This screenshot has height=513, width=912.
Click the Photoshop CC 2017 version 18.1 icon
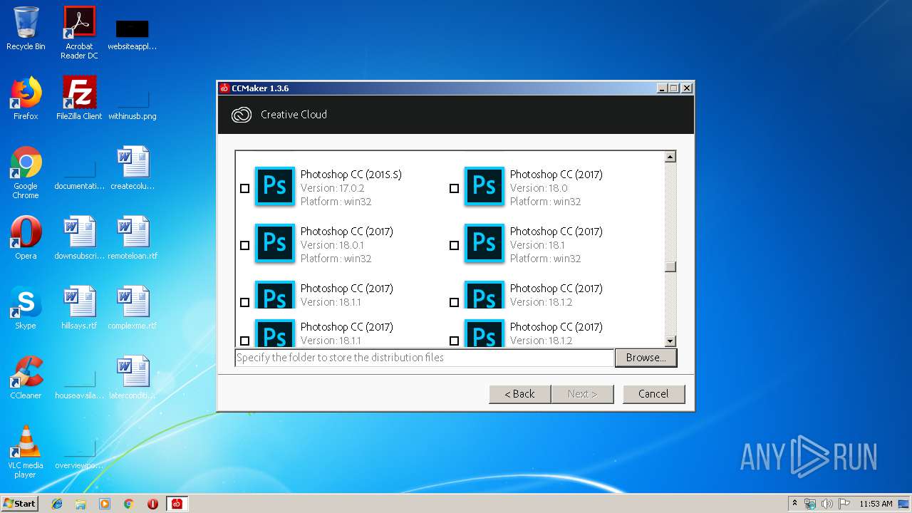click(x=484, y=244)
